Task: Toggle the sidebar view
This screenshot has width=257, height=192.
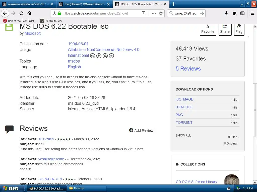Action: [x=242, y=13]
